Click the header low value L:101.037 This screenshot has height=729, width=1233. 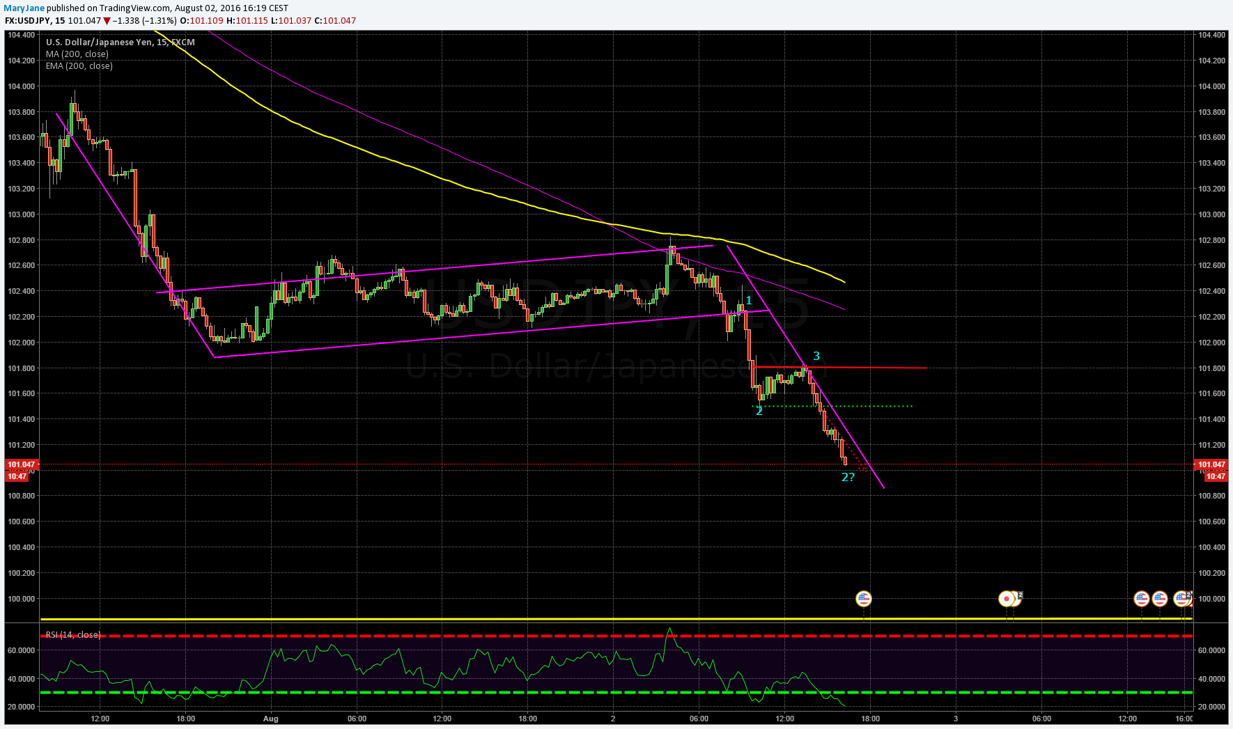[x=291, y=20]
